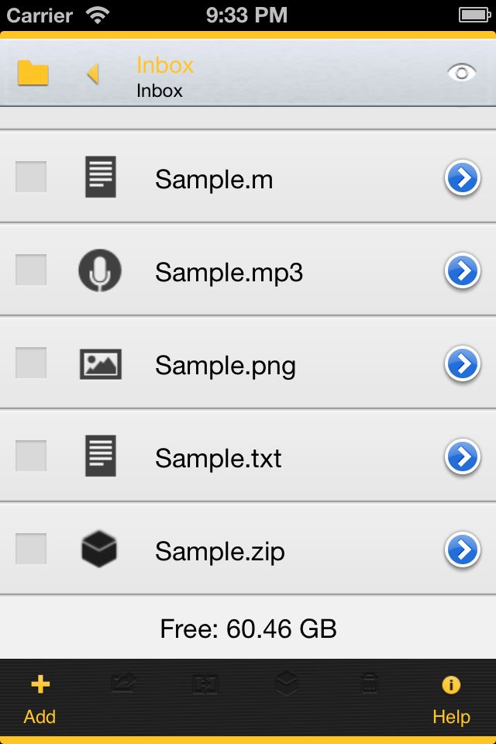
Task: Tap the Inbox title in header
Action: (165, 65)
